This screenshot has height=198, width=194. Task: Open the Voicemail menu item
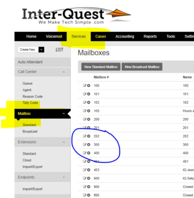click(54, 36)
